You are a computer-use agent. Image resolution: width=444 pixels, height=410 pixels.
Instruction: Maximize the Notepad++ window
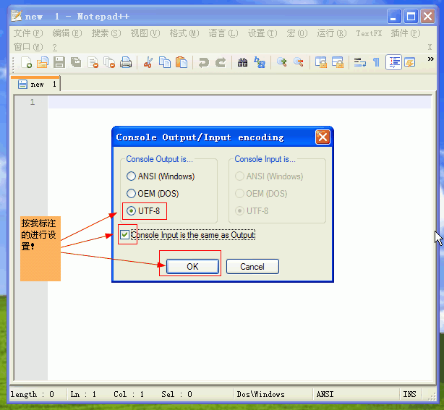(411, 16)
